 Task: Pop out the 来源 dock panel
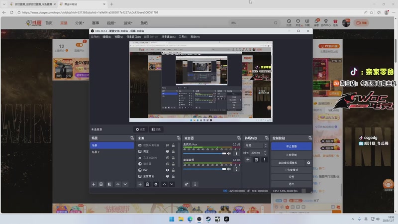[x=179, y=138]
